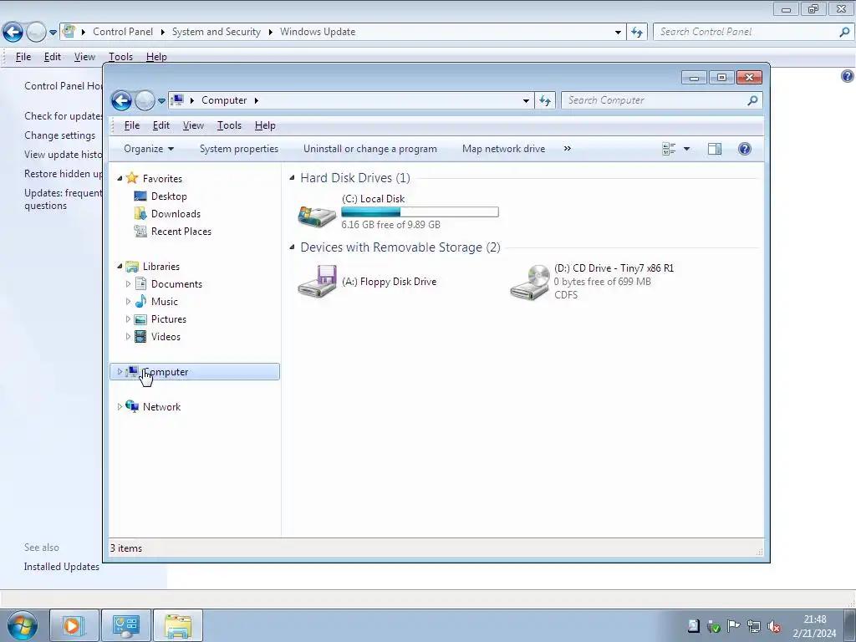
Task: Select Libraries in navigation pane
Action: (161, 267)
